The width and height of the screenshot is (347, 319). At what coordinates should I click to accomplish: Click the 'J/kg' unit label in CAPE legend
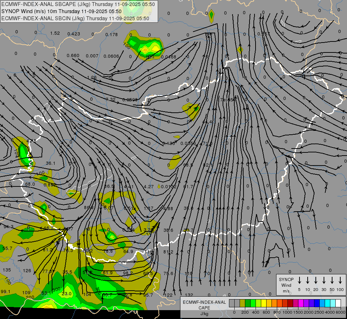pyautogui.click(x=204, y=314)
